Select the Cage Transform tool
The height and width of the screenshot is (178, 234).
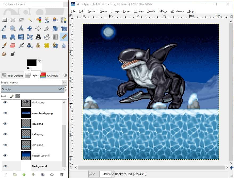click(x=30, y=37)
